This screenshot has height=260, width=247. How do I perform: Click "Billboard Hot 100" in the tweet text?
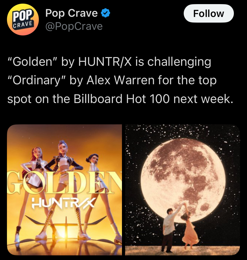(122, 99)
